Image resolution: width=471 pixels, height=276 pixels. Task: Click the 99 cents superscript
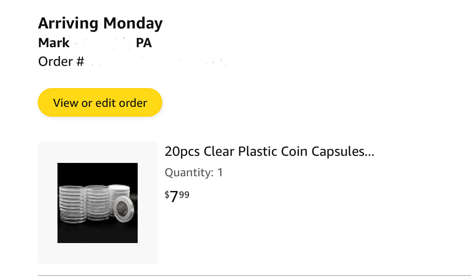pos(184,194)
